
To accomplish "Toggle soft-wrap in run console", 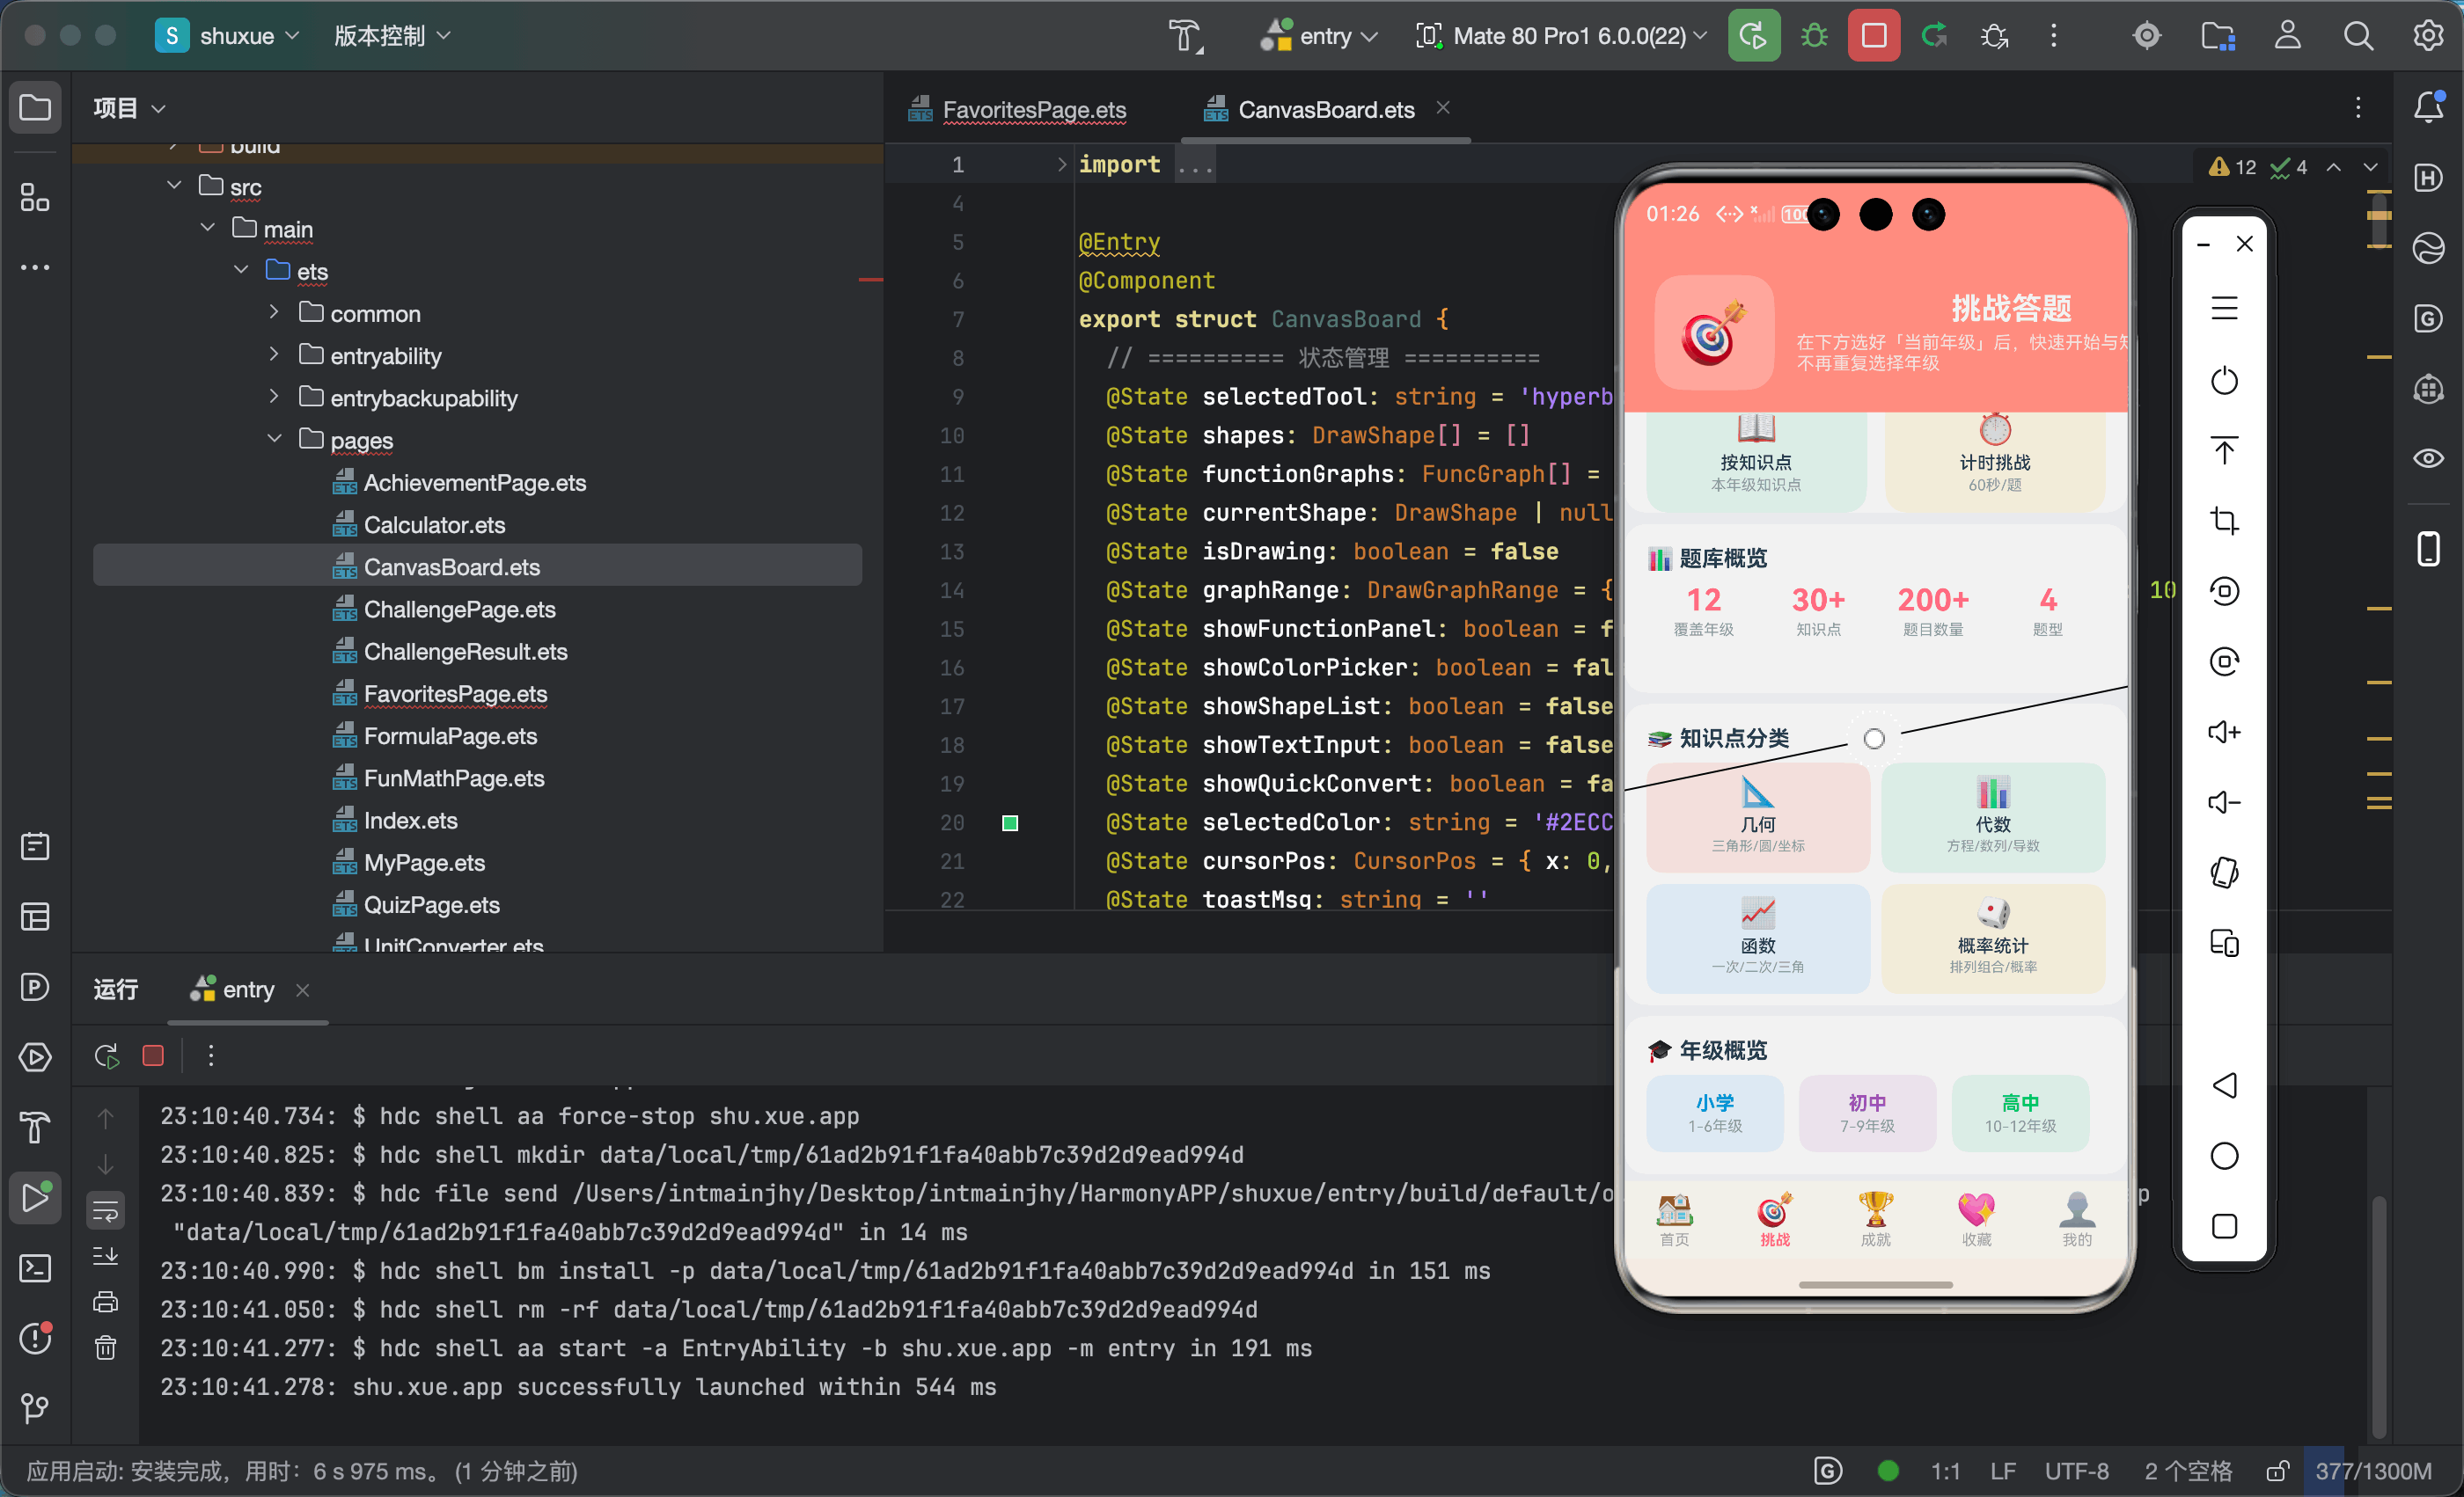I will tap(105, 1211).
